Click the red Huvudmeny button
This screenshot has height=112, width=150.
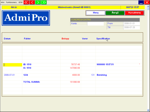click(x=134, y=13)
